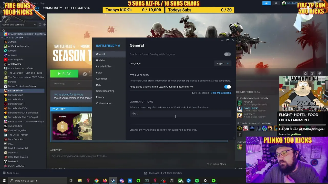The width and height of the screenshot is (328, 184).
Task: Select ARC Raiders in the library
Action: pos(14,64)
